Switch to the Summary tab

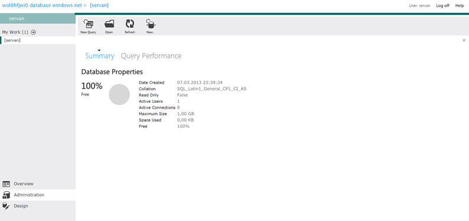click(100, 56)
